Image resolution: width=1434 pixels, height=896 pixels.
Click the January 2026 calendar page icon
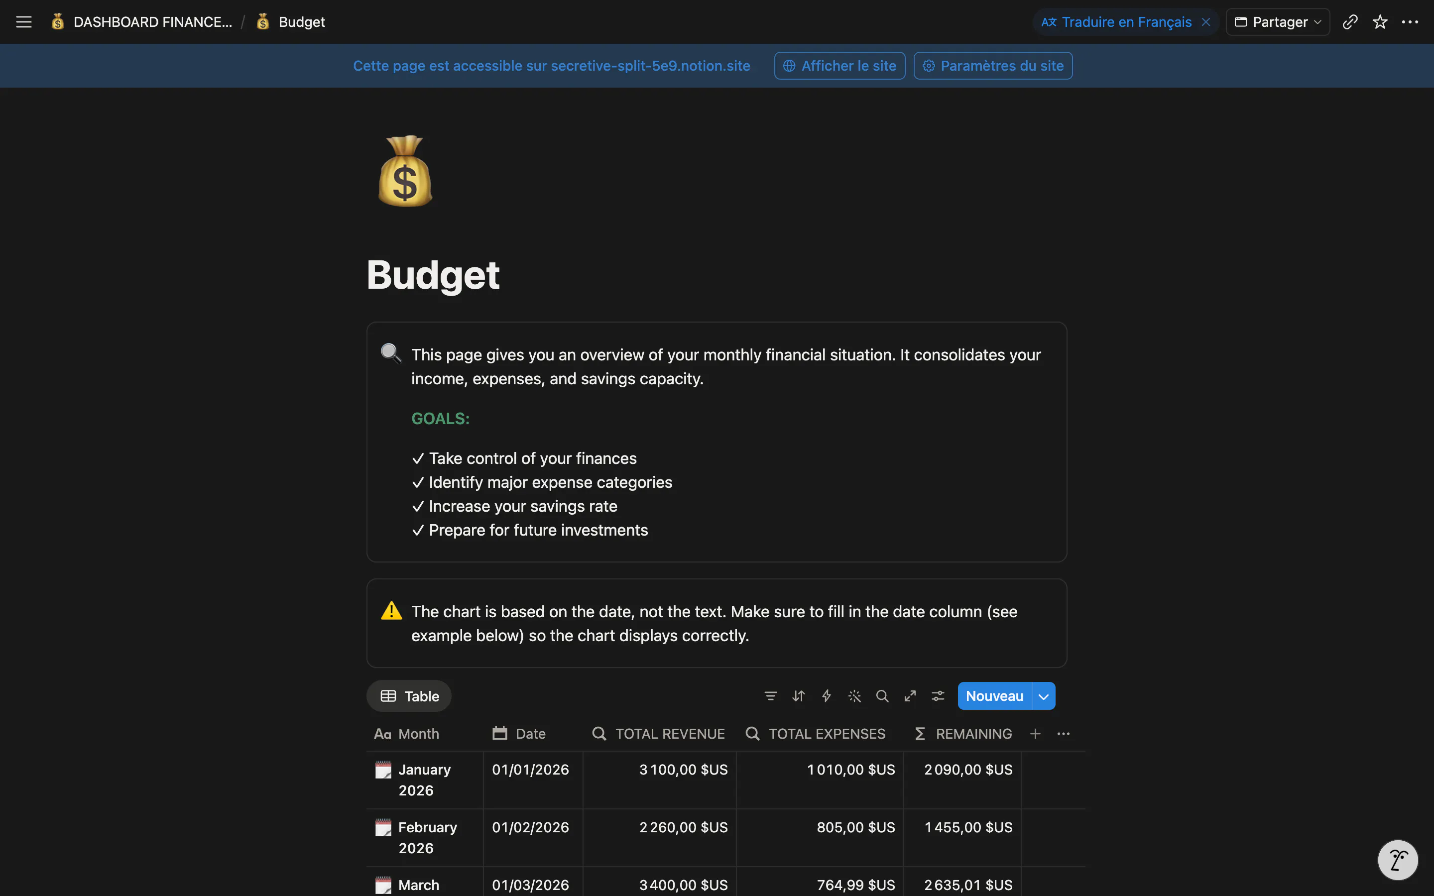(x=383, y=770)
